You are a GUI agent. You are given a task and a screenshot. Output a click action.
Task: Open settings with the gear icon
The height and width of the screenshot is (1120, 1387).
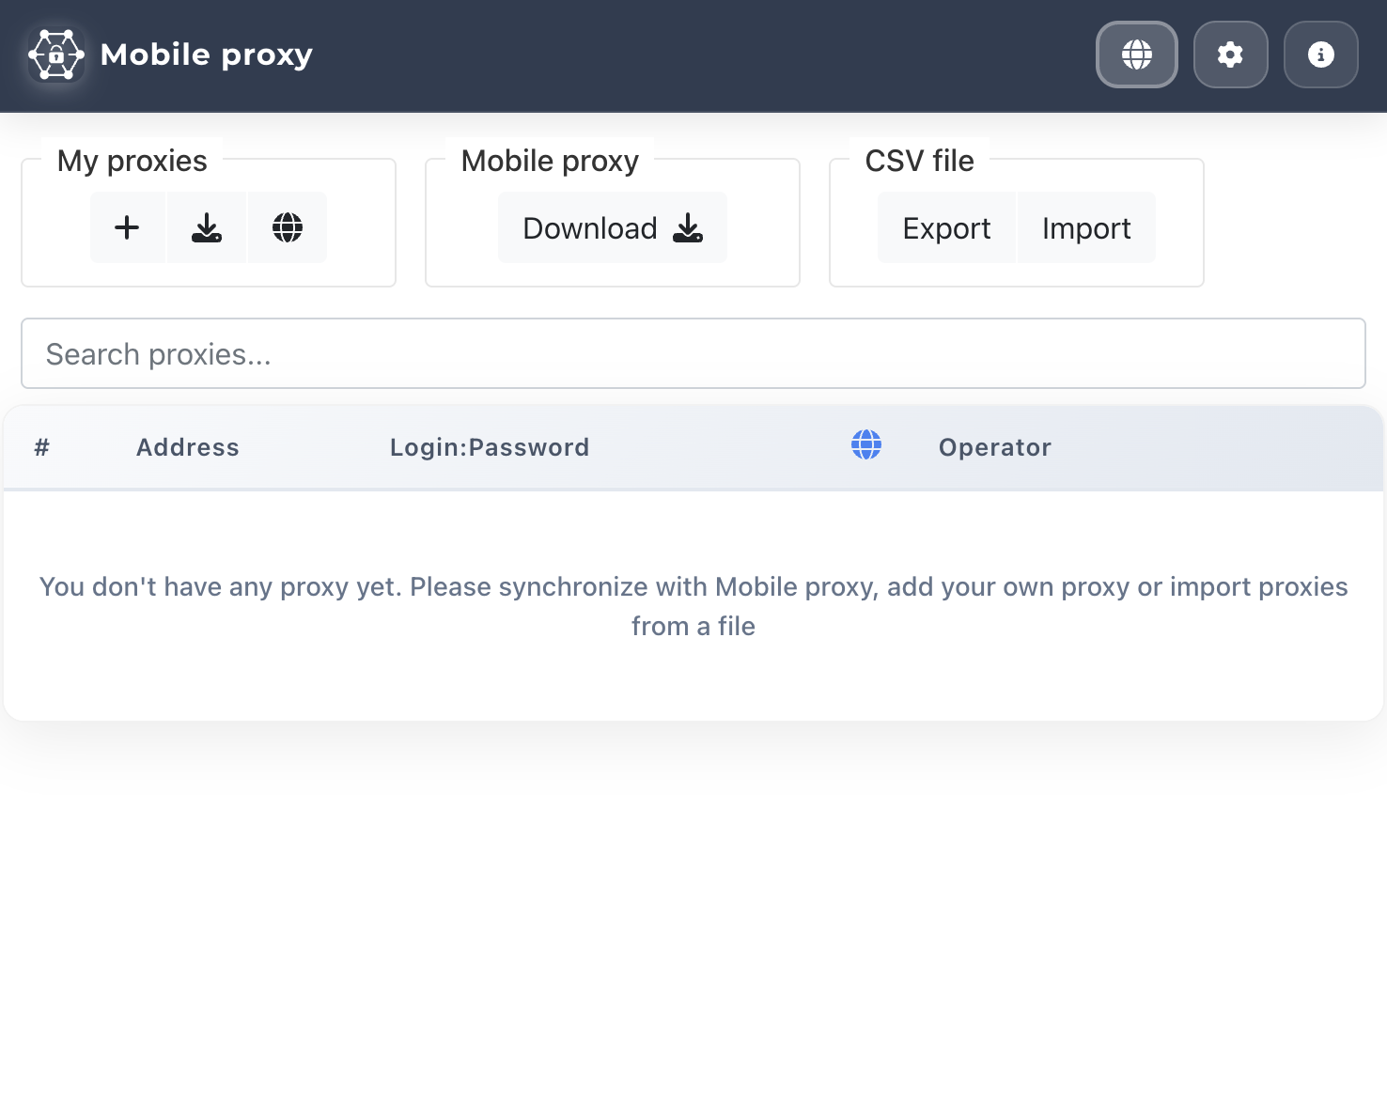pyautogui.click(x=1230, y=54)
